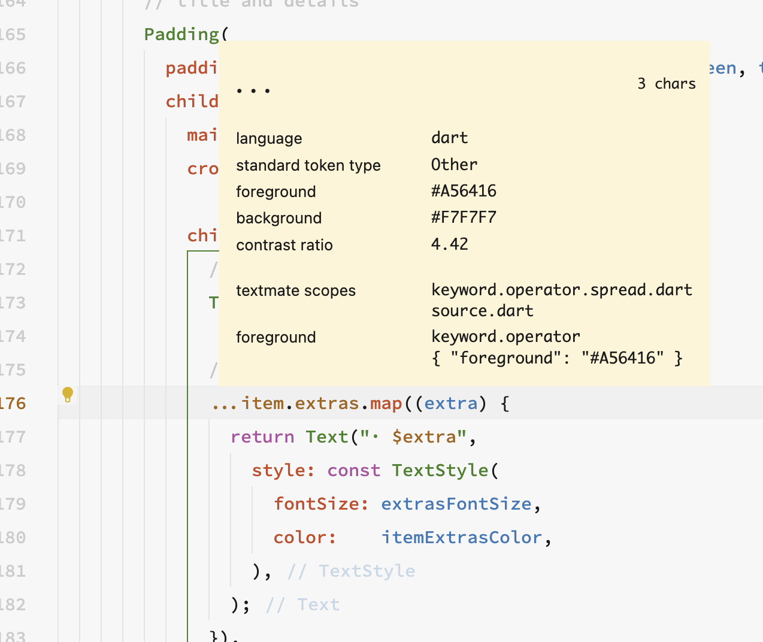Click 'Text' constructor after return
The width and height of the screenshot is (763, 642).
[327, 437]
